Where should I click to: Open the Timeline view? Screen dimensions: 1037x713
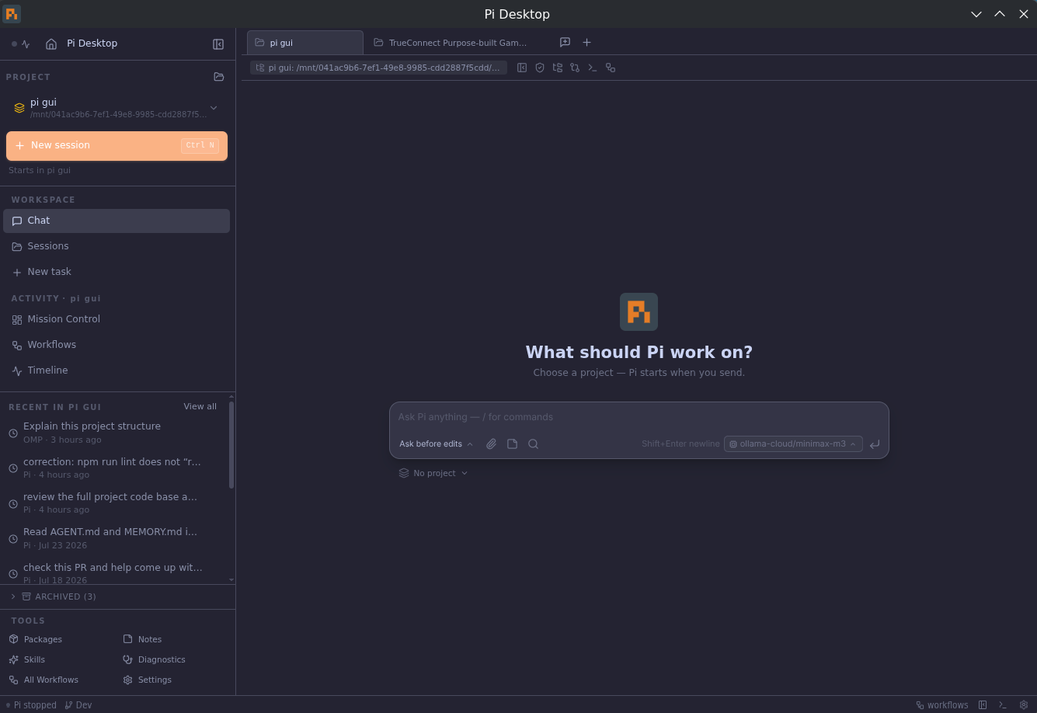click(x=117, y=370)
